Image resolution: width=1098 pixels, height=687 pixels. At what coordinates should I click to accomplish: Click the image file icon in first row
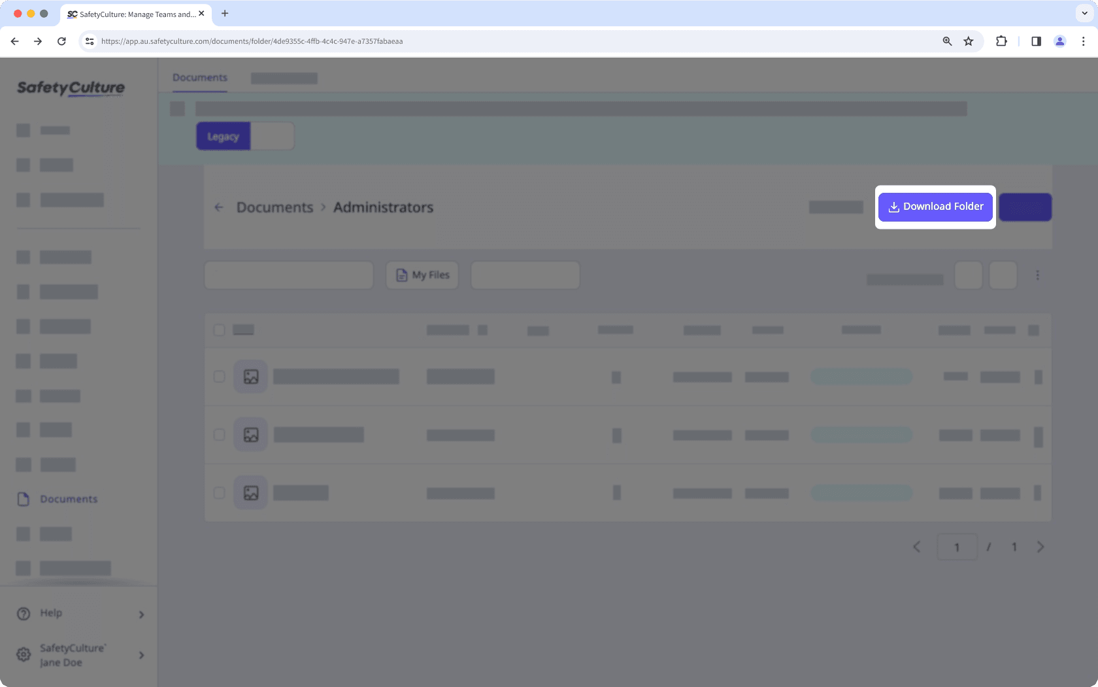(251, 377)
